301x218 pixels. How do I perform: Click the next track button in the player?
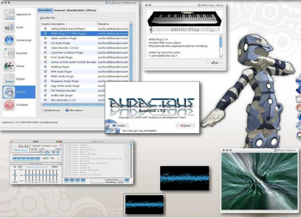click(x=32, y=158)
